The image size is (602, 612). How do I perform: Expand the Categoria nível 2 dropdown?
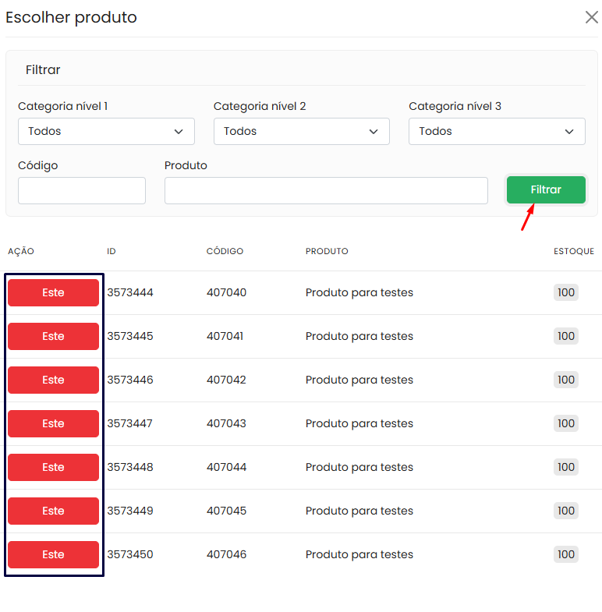click(301, 132)
